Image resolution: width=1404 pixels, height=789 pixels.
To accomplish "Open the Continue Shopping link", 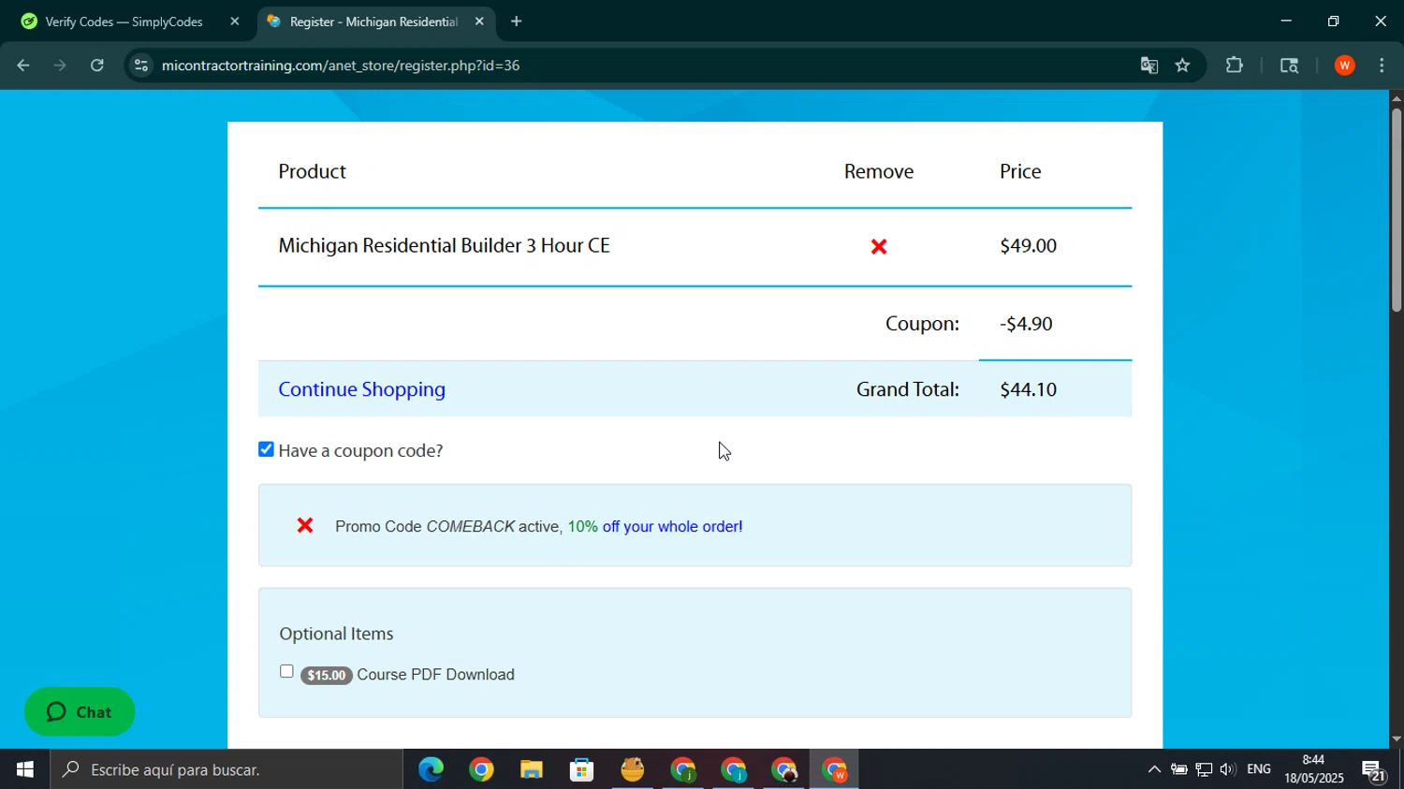I will [x=361, y=389].
